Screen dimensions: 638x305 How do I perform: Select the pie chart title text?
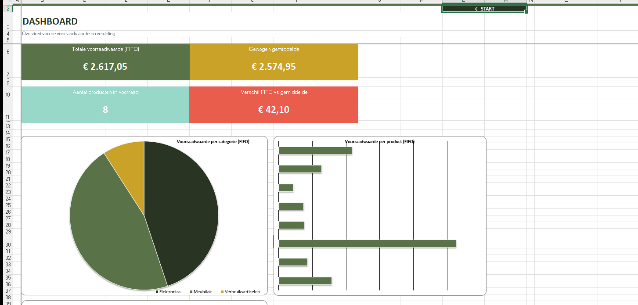coord(213,142)
